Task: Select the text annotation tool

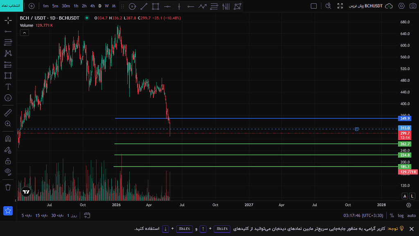Action: point(8,87)
